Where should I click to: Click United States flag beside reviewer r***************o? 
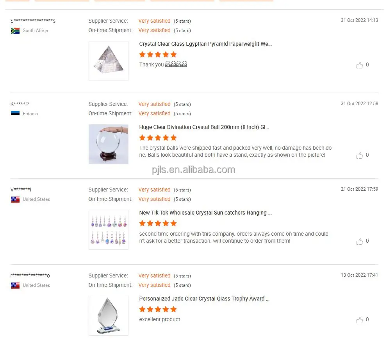15,285
